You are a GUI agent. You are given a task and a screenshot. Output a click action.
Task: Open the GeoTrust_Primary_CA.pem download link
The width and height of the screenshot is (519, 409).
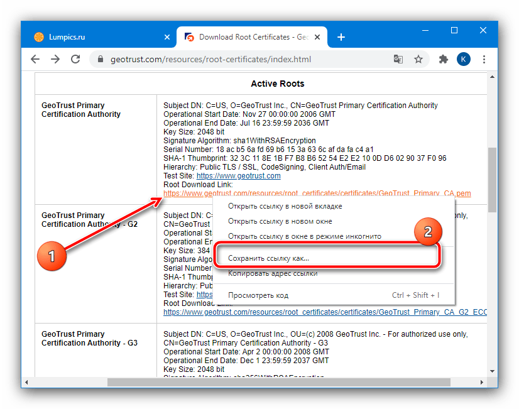click(x=317, y=194)
